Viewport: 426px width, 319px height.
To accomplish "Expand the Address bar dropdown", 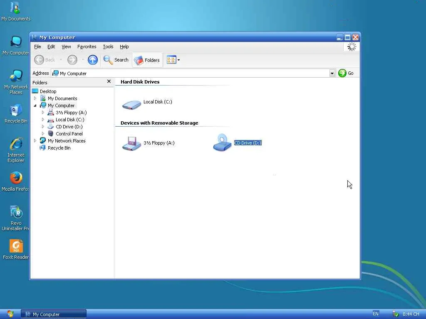I will [x=332, y=73].
